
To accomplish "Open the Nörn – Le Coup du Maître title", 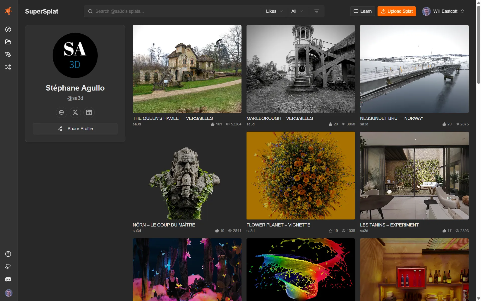I will pyautogui.click(x=164, y=225).
